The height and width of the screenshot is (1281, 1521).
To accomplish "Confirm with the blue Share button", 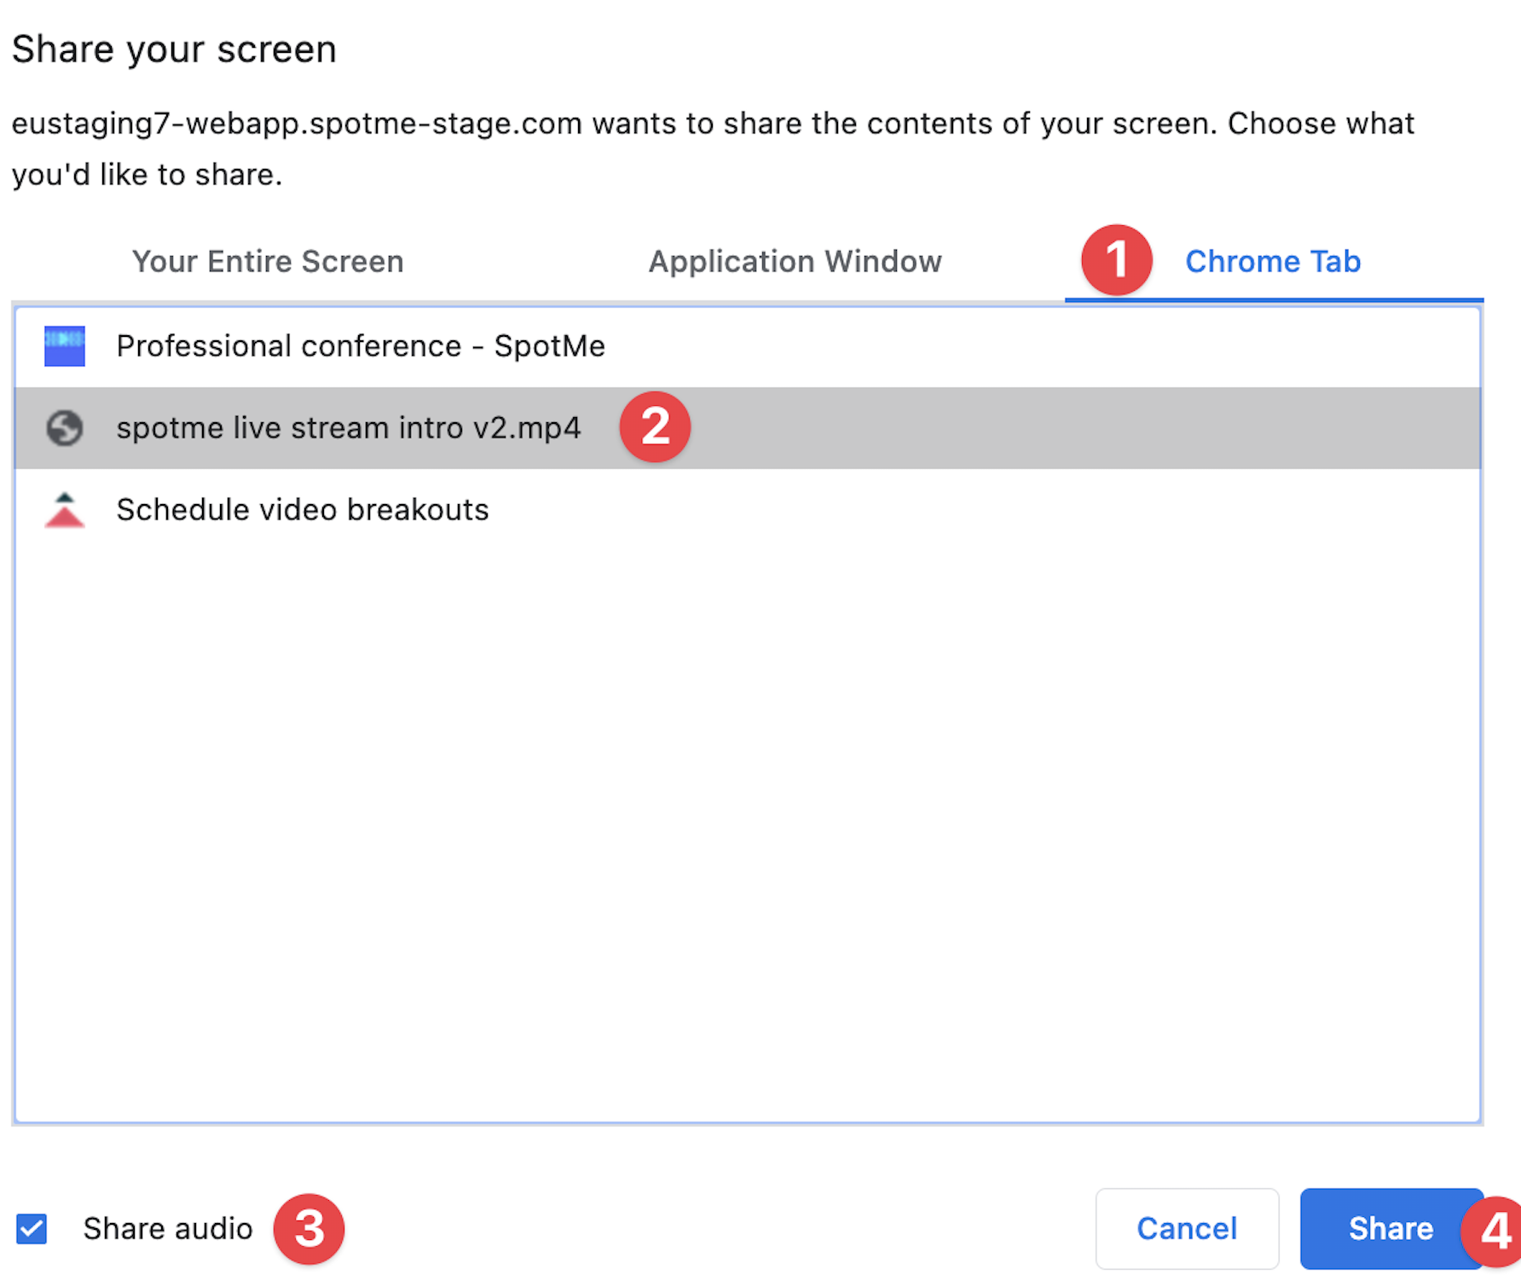I will 1391,1229.
